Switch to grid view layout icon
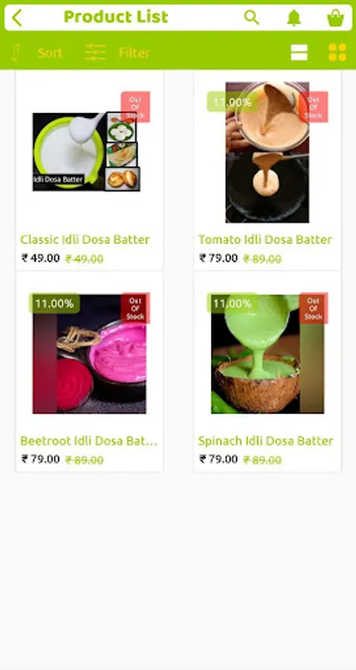Viewport: 356px width, 670px height. [x=337, y=53]
